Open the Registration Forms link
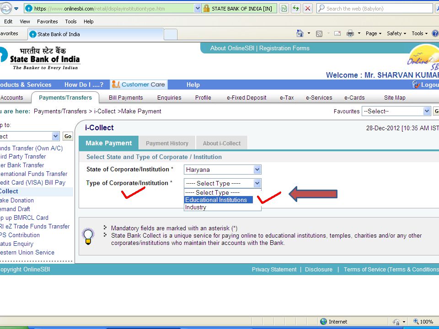The height and width of the screenshot is (329, 439). (284, 48)
